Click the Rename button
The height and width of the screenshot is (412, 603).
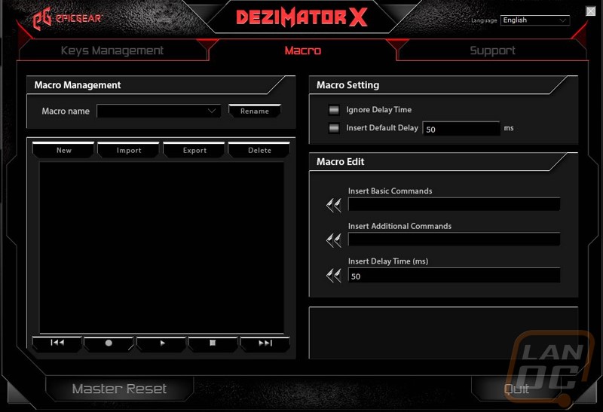[255, 111]
